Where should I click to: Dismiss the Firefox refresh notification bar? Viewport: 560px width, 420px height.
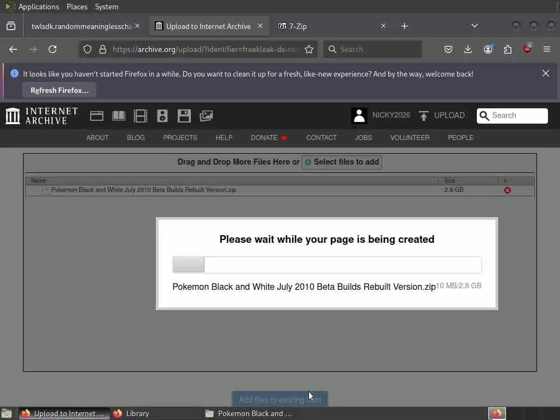[546, 74]
